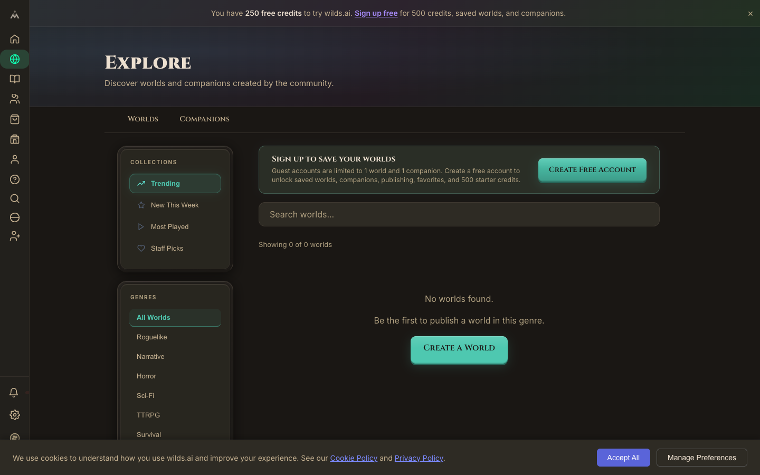The height and width of the screenshot is (475, 760).
Task: Click the 'No worlds found.' message
Action: (459, 299)
